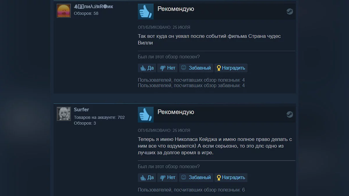Vote Да on the first review
349x196 pixels.
click(147, 68)
